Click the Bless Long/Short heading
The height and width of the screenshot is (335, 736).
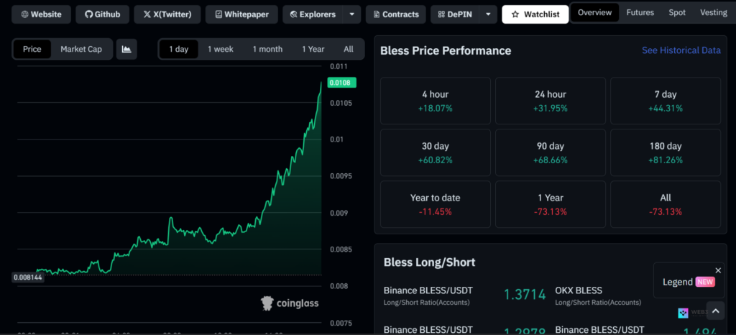click(430, 262)
